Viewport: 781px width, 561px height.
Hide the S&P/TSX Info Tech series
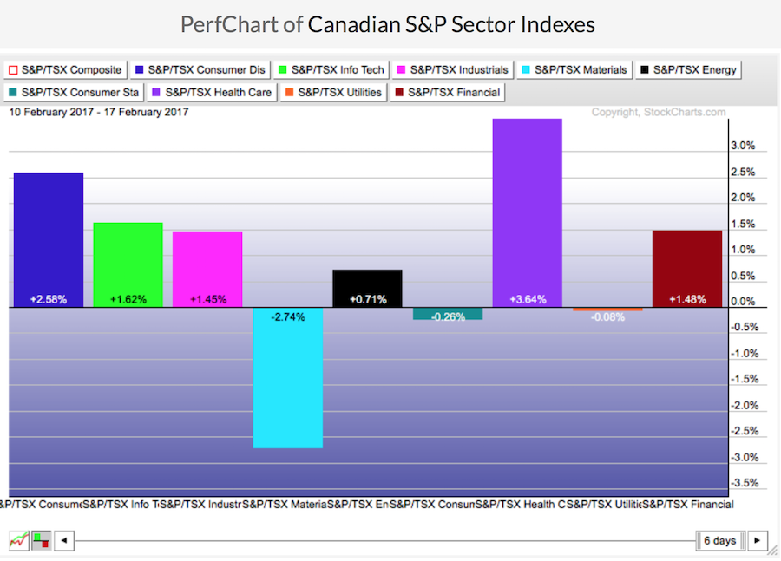[x=331, y=69]
